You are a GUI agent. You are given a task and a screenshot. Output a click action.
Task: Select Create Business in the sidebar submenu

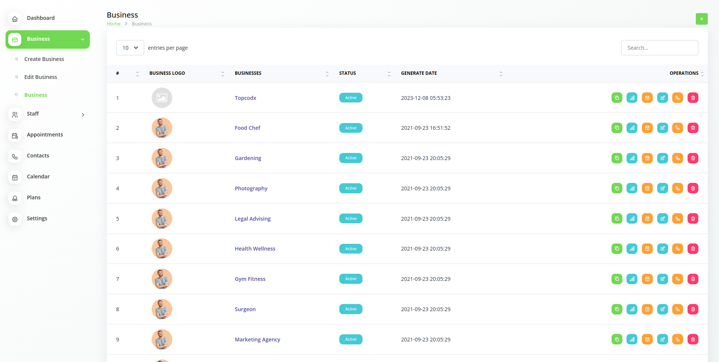click(x=44, y=59)
